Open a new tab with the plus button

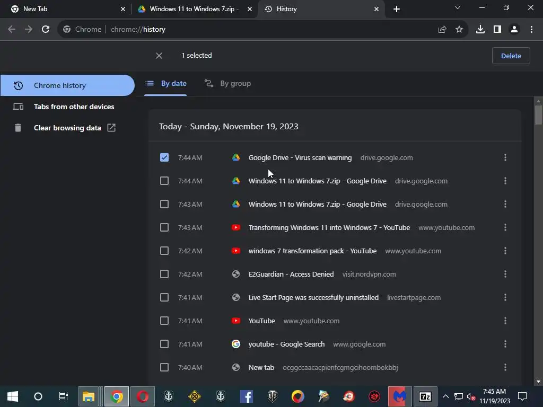(x=397, y=9)
